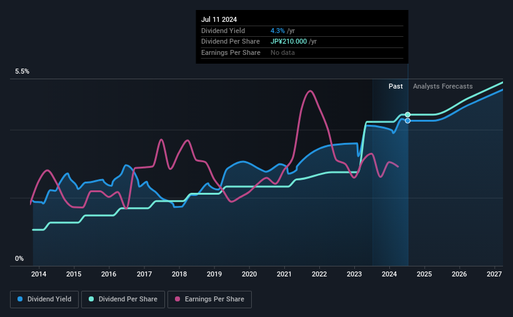Click the teal data point marker on chart
The width and height of the screenshot is (513, 317).
click(407, 114)
